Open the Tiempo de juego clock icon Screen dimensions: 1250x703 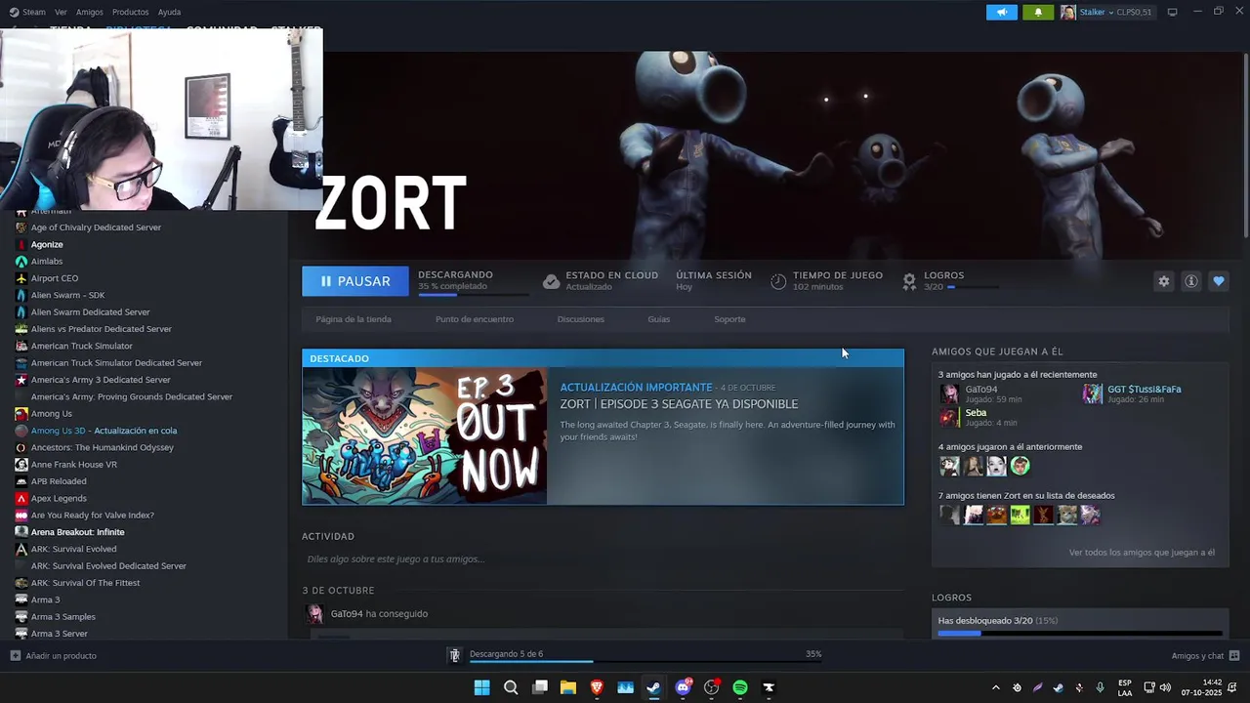coord(778,281)
